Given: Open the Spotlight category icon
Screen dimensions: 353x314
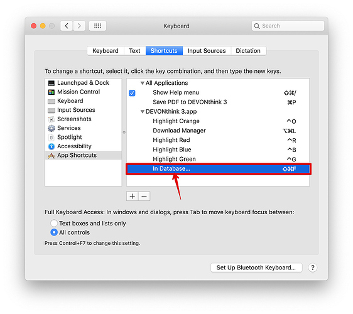Looking at the screenshot, I should click(x=52, y=138).
